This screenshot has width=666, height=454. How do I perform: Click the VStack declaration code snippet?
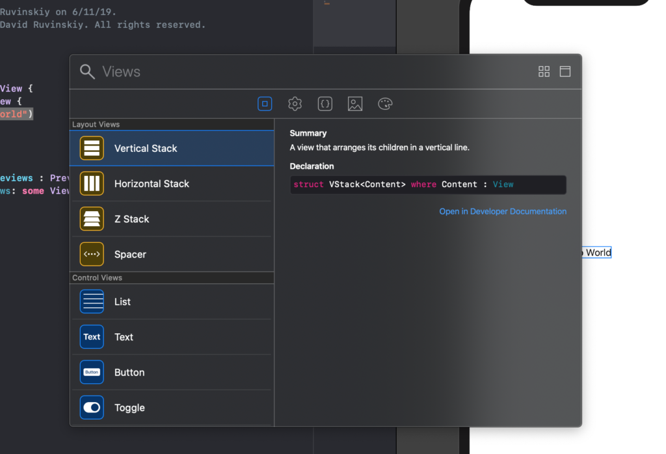click(428, 184)
